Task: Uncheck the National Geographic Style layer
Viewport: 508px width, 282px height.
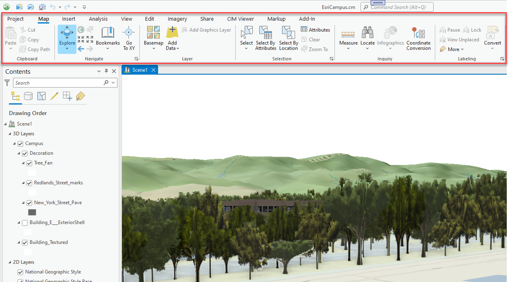Action: coord(20,272)
